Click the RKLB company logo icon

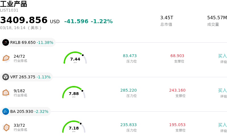(6, 42)
